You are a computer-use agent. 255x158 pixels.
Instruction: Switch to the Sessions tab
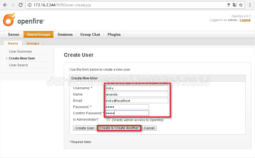click(65, 34)
